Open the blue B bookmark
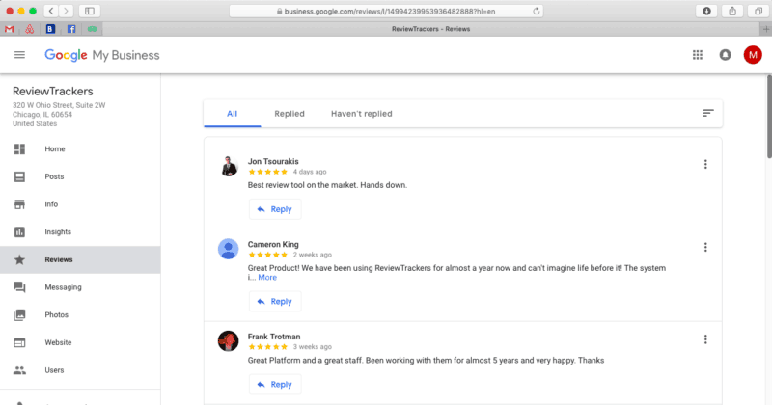This screenshot has width=772, height=405. 50,29
